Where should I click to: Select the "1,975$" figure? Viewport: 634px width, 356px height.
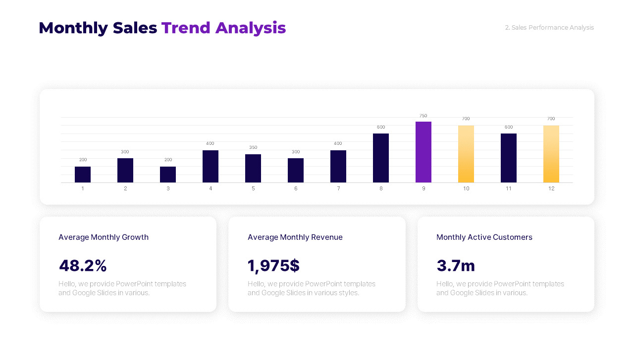point(273,266)
